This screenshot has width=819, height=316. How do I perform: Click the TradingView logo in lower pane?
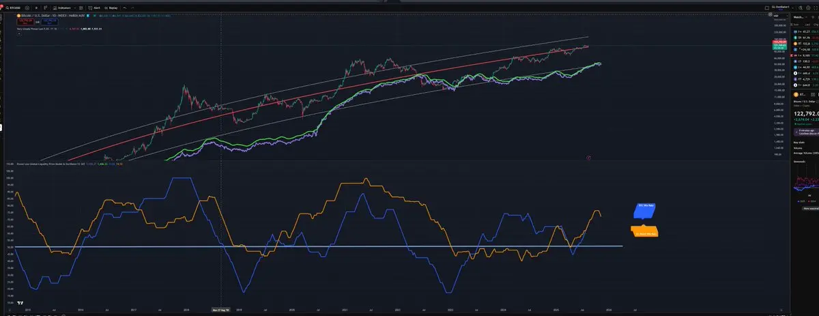point(21,303)
